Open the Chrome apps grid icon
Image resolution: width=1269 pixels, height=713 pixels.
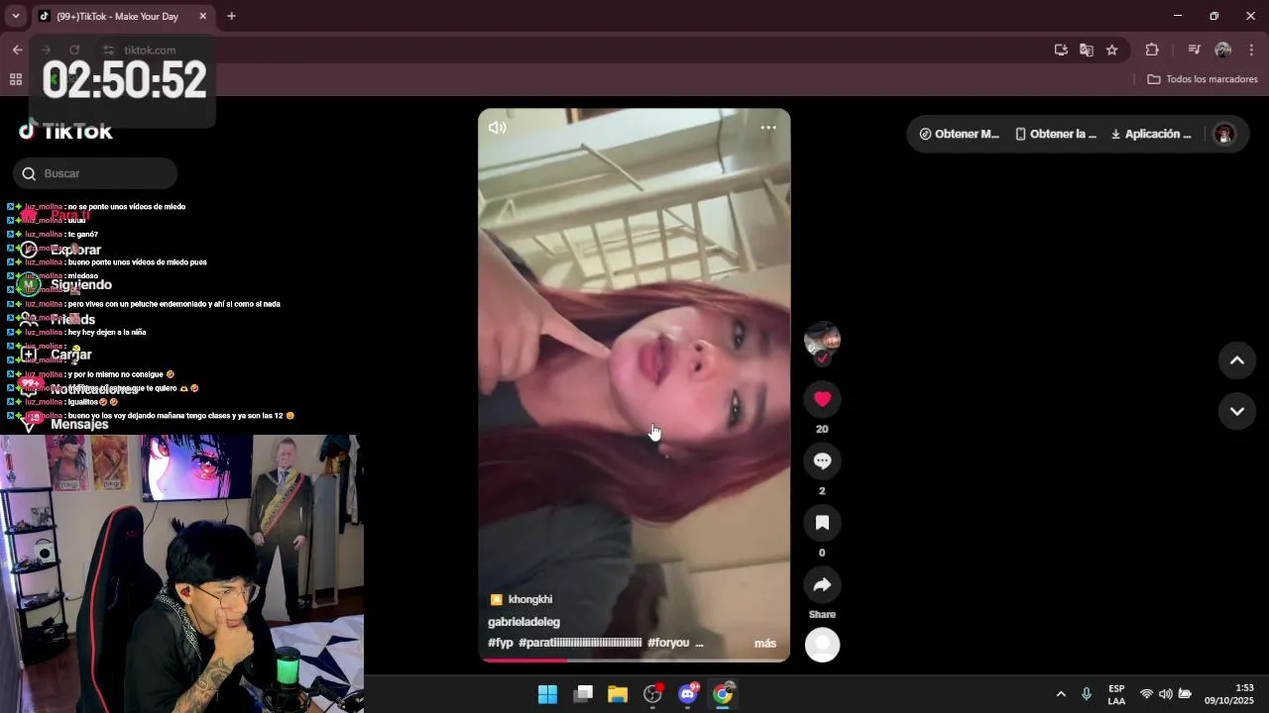[16, 79]
